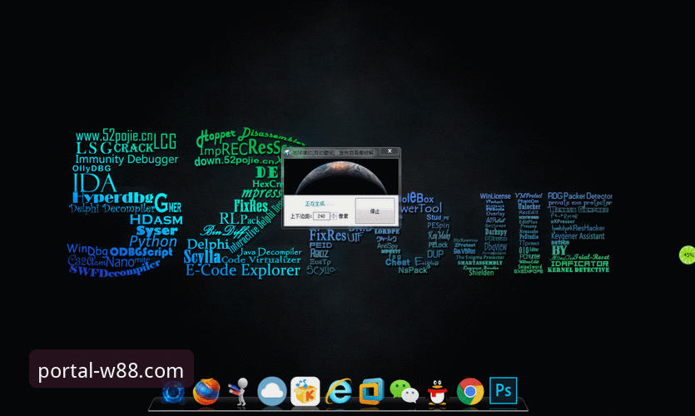This screenshot has width=695, height=416.
Task: Open the magnet figure app in dock
Action: 238,392
